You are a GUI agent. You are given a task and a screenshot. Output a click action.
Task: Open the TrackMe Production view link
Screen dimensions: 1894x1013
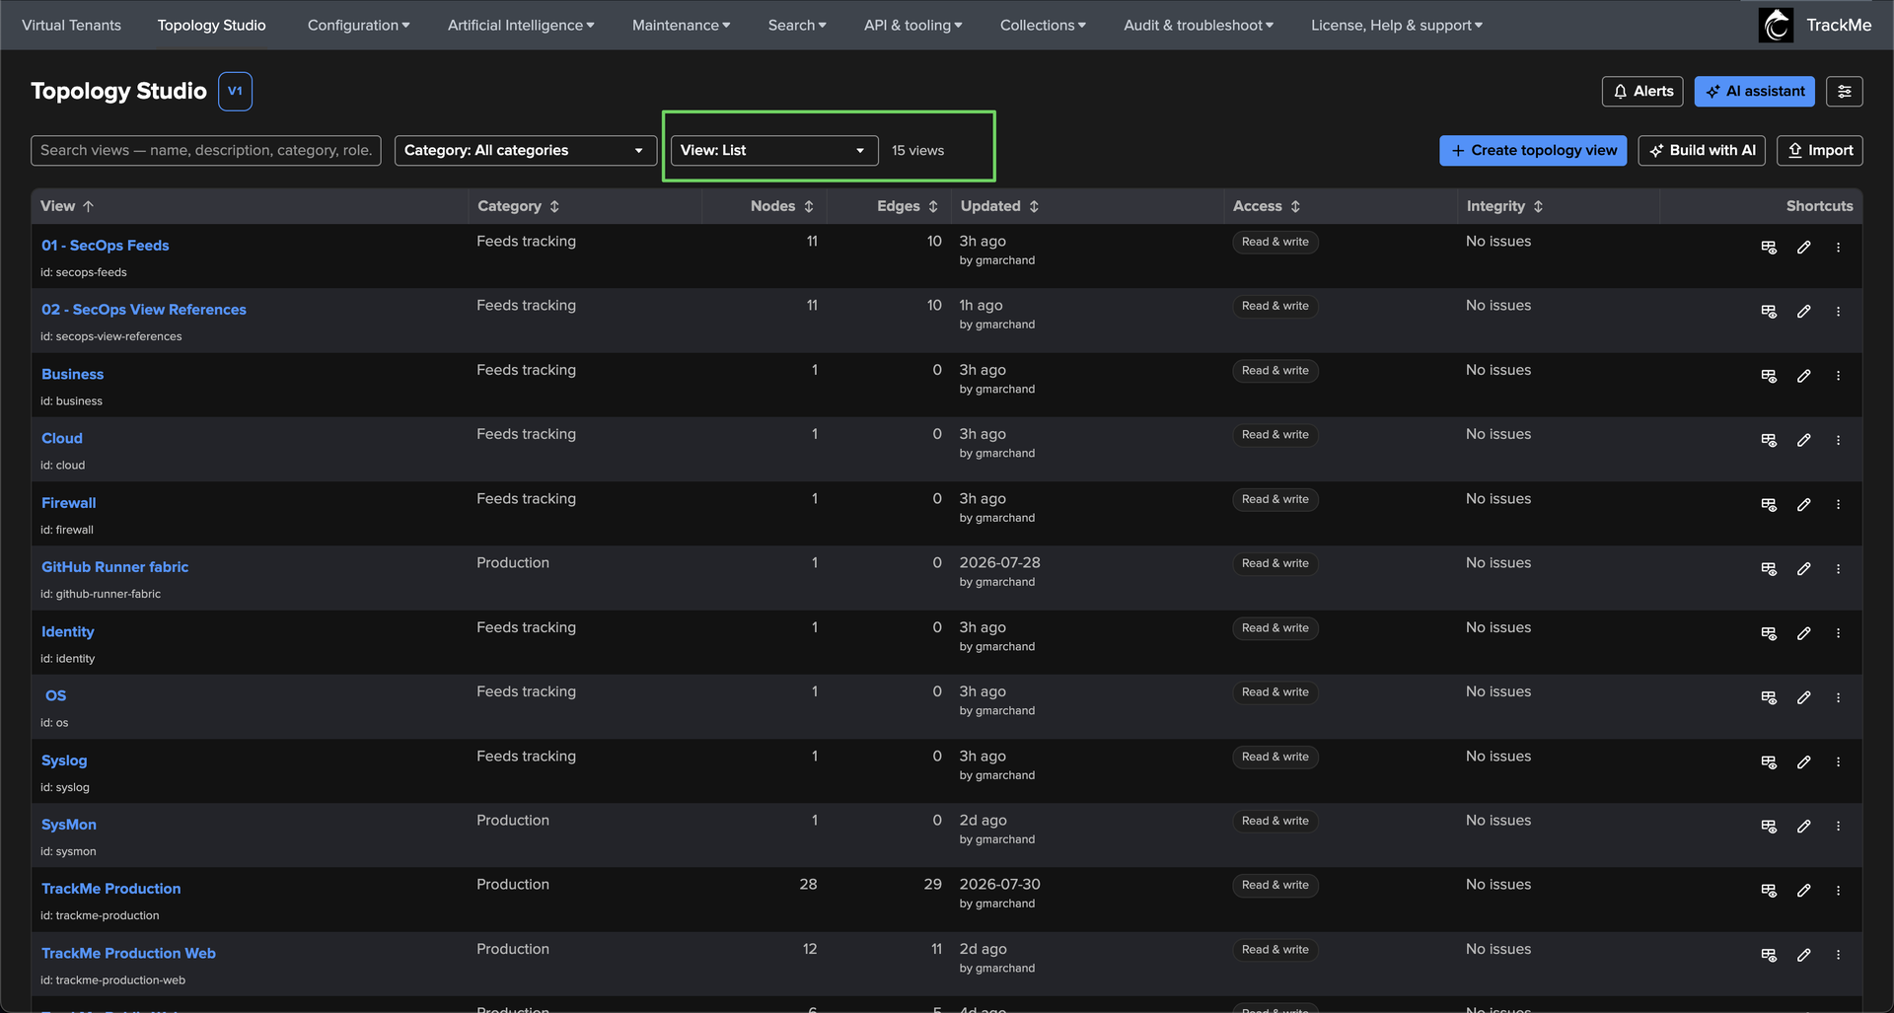(x=110, y=889)
